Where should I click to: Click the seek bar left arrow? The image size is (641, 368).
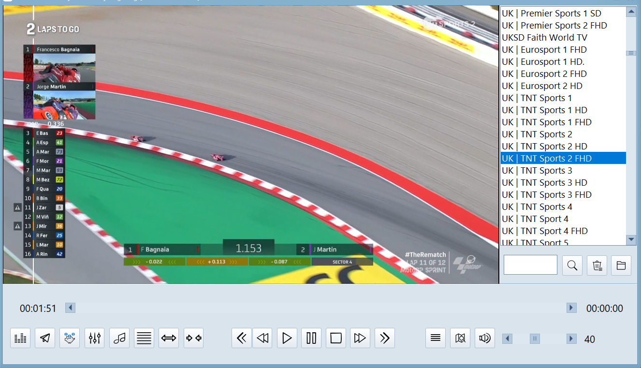click(70, 308)
